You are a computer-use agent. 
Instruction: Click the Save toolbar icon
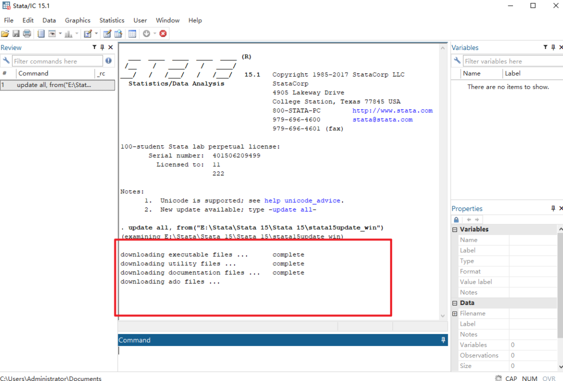click(16, 34)
